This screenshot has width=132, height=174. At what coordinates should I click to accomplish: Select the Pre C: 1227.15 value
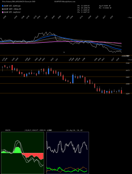[x=83, y=12]
